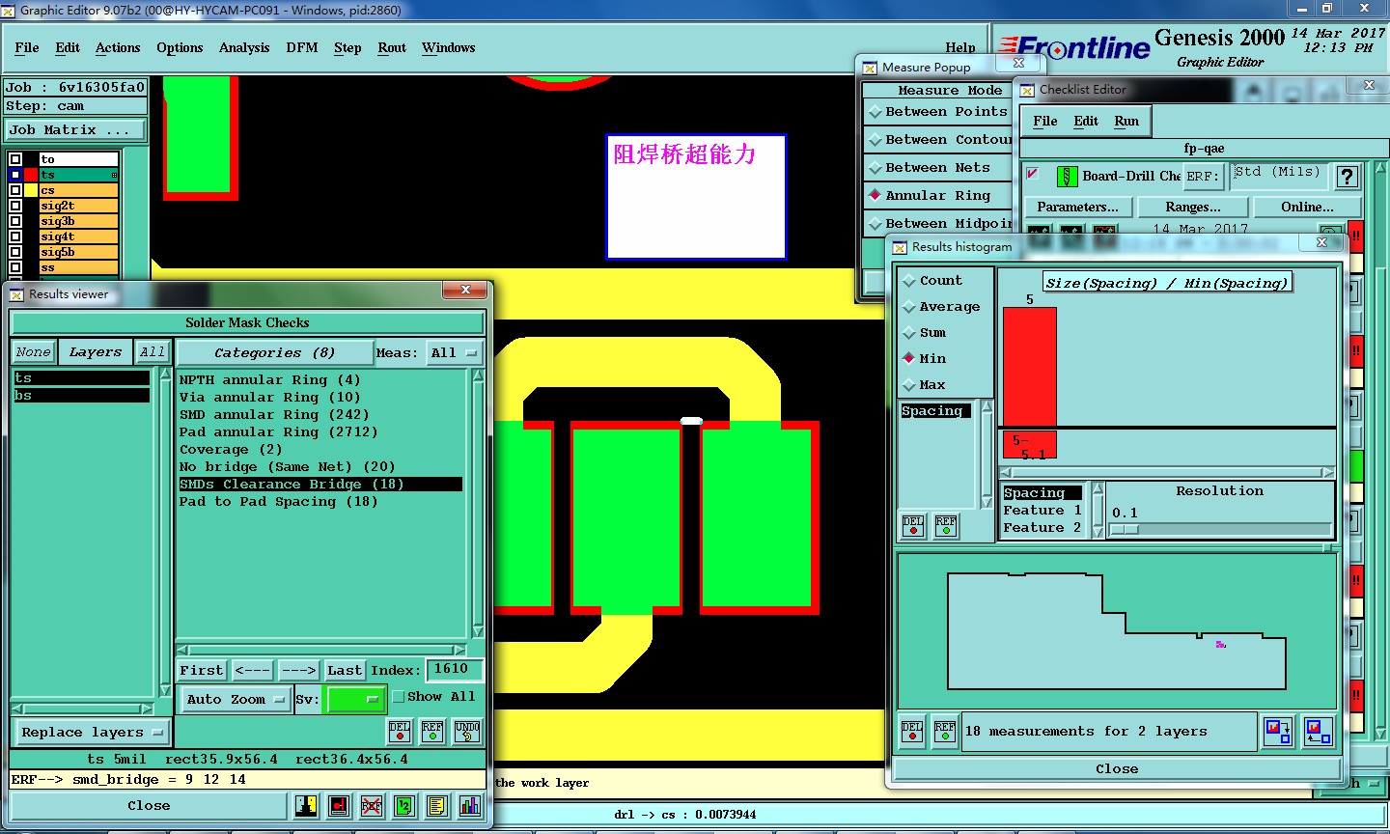Select Between Nets measure mode
The width and height of the screenshot is (1390, 834).
[x=937, y=168]
